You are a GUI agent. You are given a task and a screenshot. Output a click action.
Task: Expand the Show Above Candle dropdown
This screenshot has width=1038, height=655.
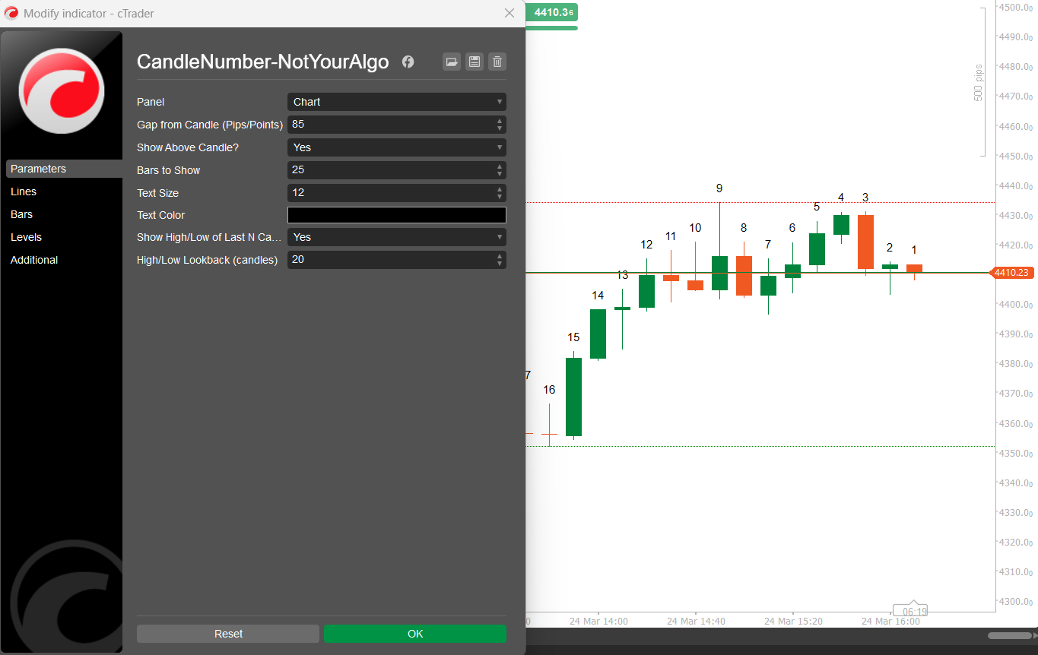396,147
